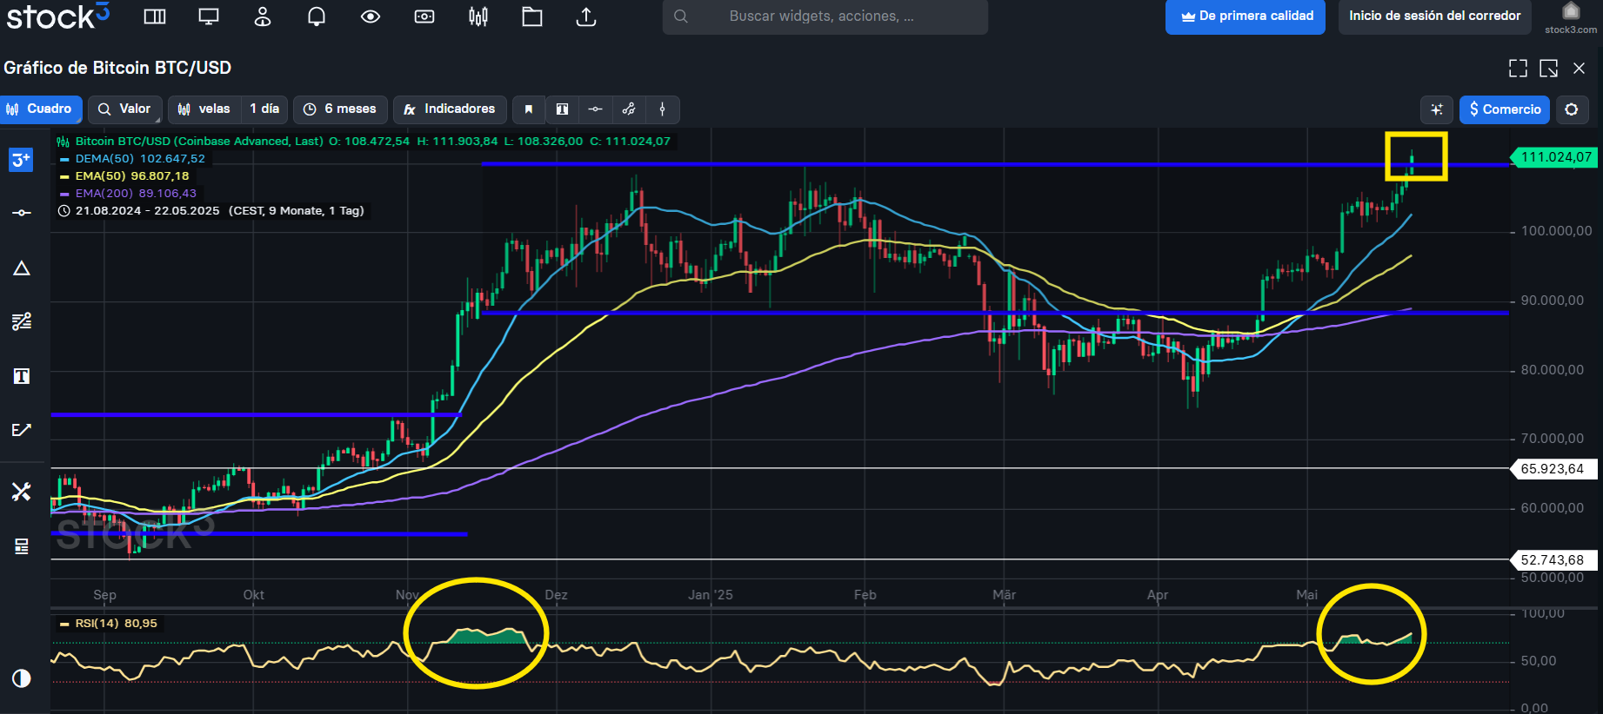Image resolution: width=1603 pixels, height=714 pixels.
Task: Open the alerts bell icon
Action: (x=317, y=17)
